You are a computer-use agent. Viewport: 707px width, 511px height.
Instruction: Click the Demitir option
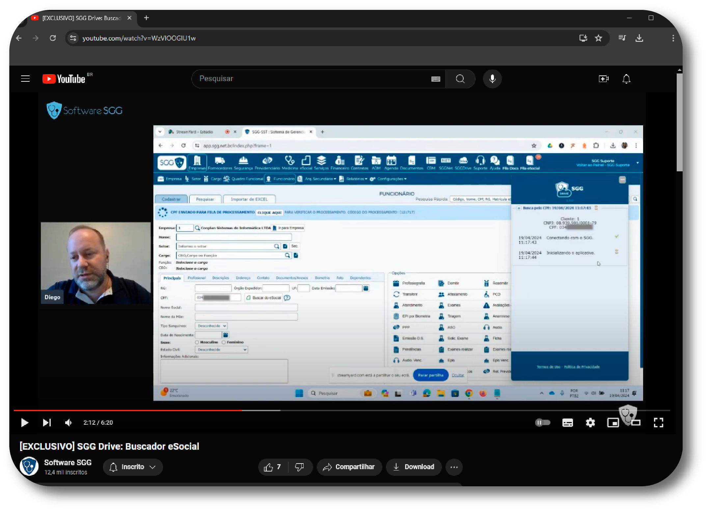pos(449,283)
